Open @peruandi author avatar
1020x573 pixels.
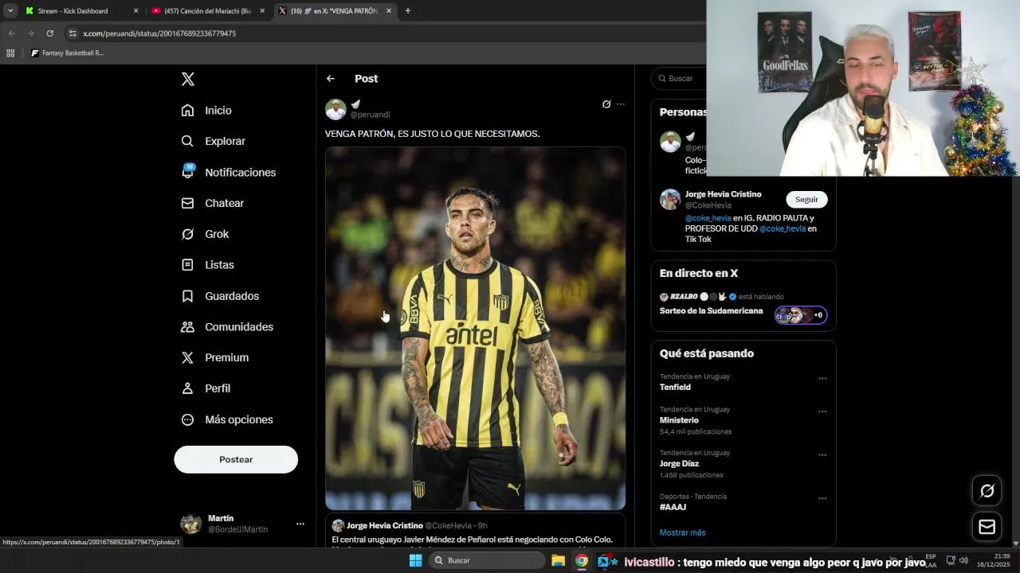point(335,109)
